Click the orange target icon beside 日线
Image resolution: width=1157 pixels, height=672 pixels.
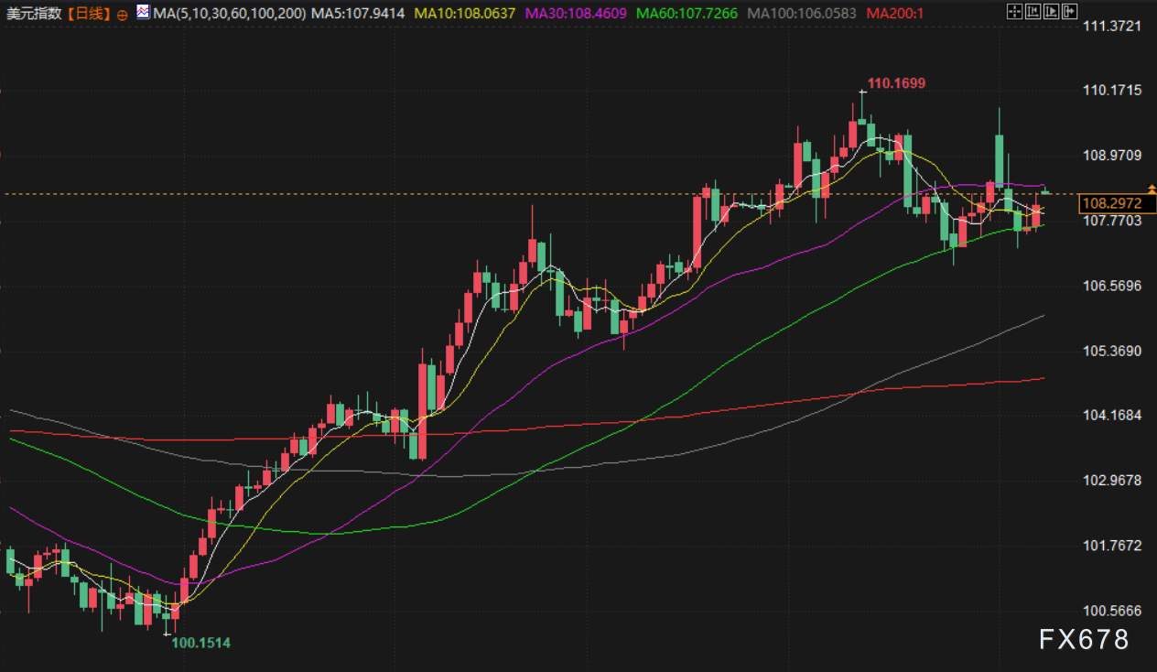tap(123, 15)
